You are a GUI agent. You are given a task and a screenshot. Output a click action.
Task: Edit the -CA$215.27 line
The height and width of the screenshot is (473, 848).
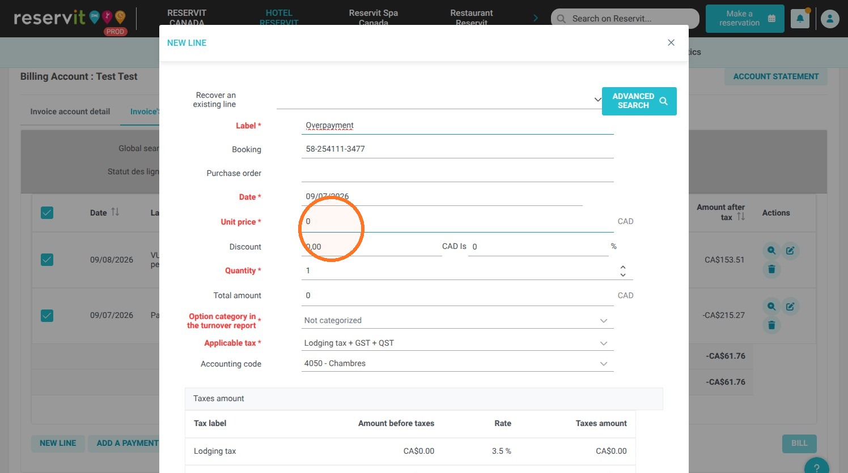click(790, 306)
